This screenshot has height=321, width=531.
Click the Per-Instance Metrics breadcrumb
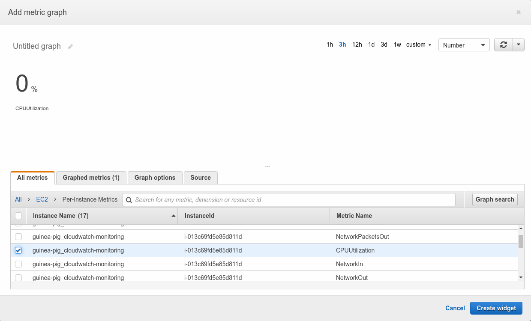click(x=90, y=199)
